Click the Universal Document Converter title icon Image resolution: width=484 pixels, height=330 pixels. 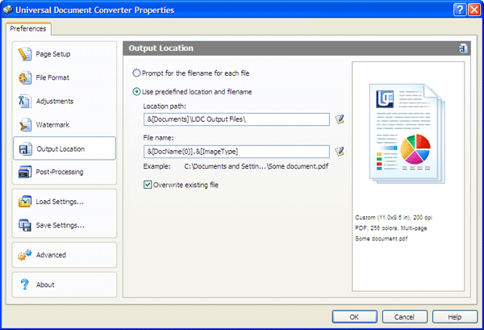pyautogui.click(x=8, y=10)
